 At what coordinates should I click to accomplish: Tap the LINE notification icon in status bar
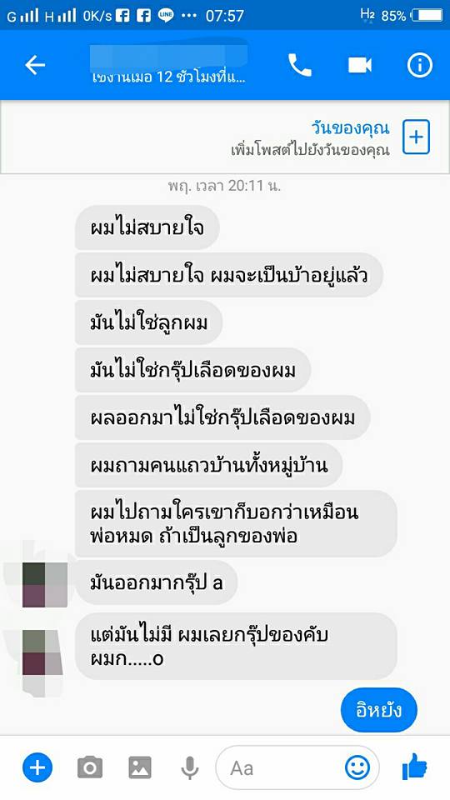click(166, 15)
